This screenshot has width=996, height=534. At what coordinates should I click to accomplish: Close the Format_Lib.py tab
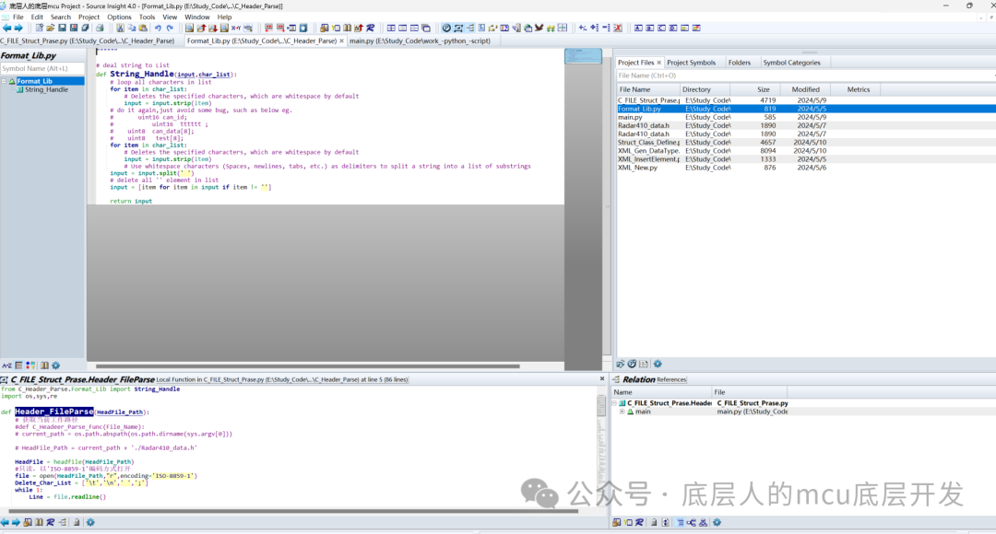[342, 41]
